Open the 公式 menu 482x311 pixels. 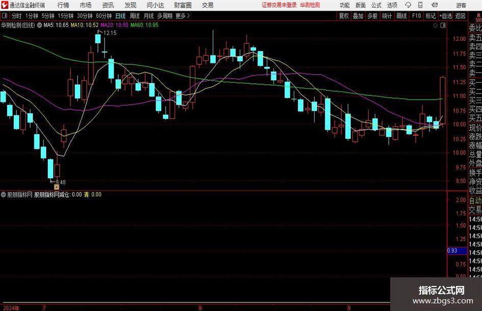click(x=376, y=5)
